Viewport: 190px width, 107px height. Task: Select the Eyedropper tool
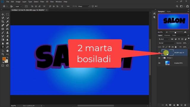7,22
